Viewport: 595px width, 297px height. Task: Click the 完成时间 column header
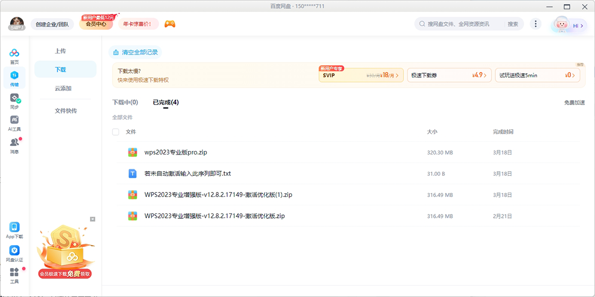click(503, 132)
